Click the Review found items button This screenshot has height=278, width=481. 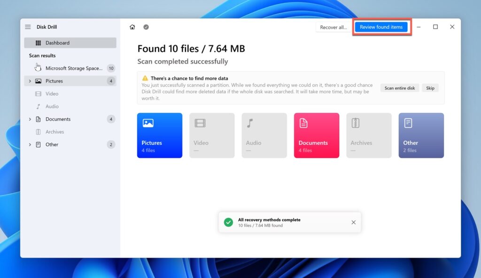382,27
